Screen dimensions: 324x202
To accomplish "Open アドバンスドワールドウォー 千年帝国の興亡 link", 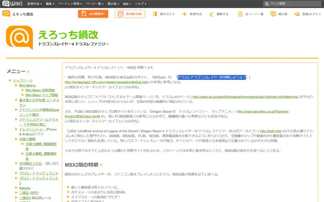I will [x=38, y=122].
